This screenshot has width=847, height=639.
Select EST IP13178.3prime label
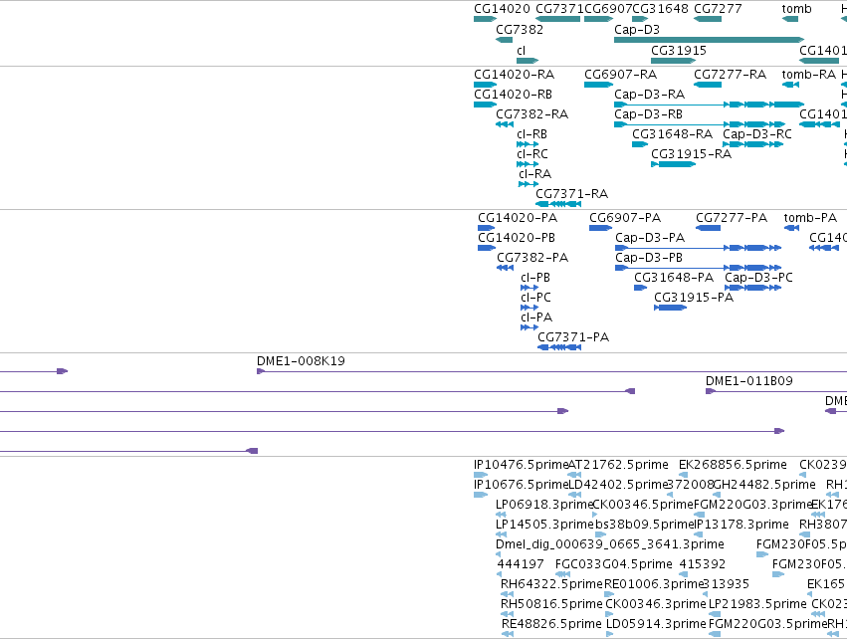(x=741, y=525)
